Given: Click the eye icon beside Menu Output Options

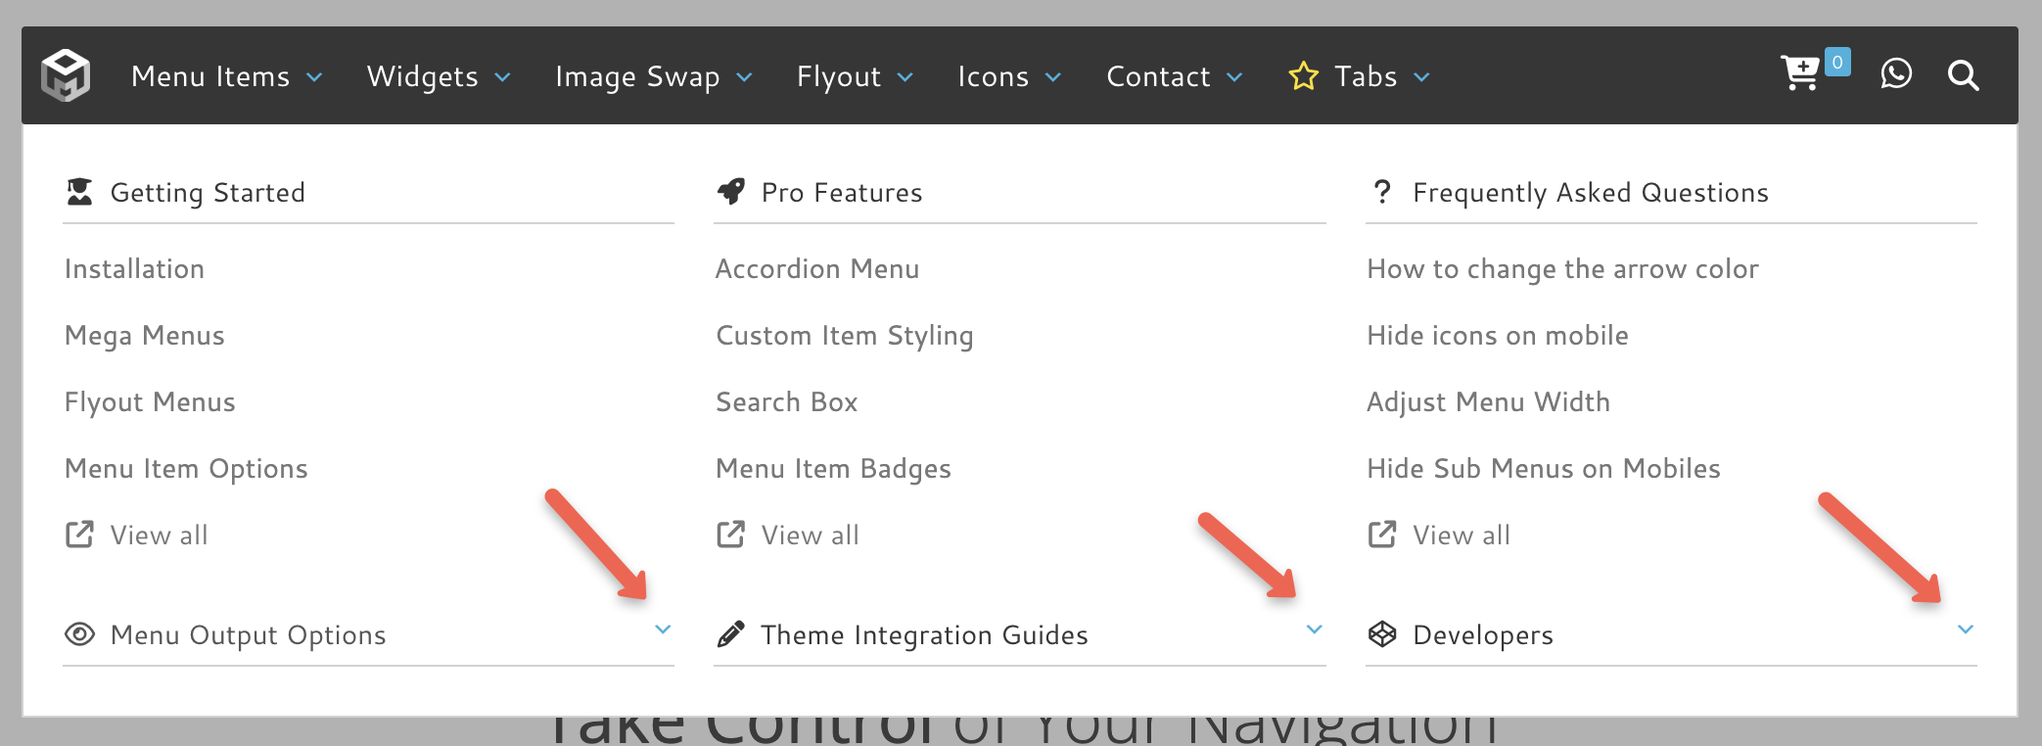Looking at the screenshot, I should [79, 634].
